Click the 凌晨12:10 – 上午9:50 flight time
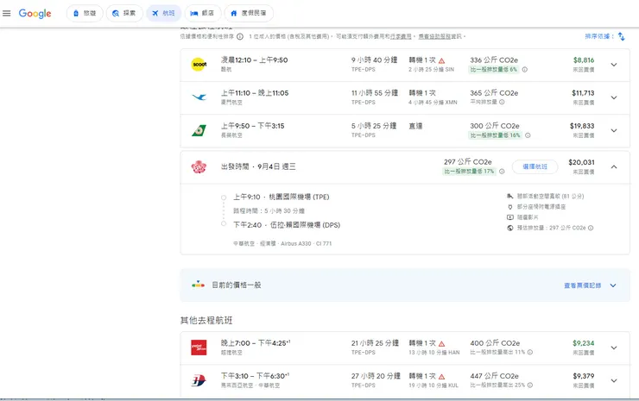 coord(254,60)
